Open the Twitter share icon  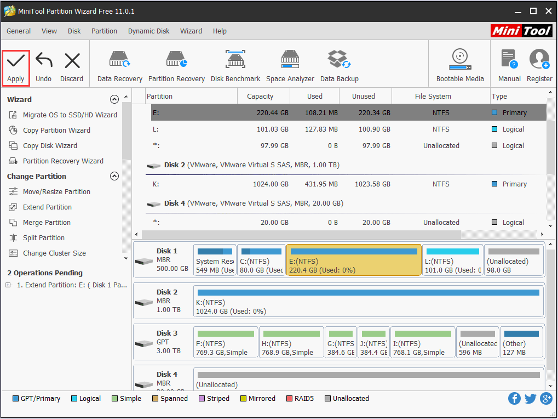click(530, 398)
